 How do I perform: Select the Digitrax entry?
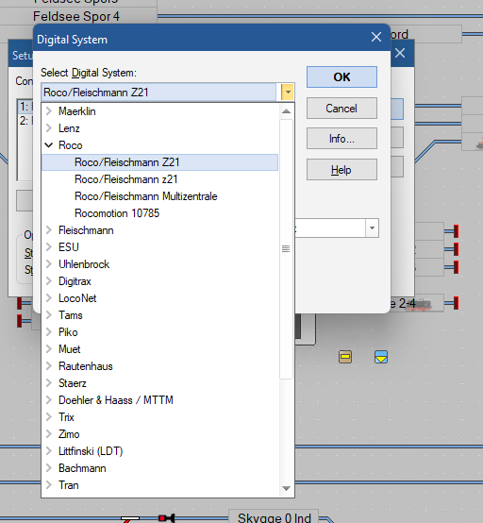click(x=75, y=281)
